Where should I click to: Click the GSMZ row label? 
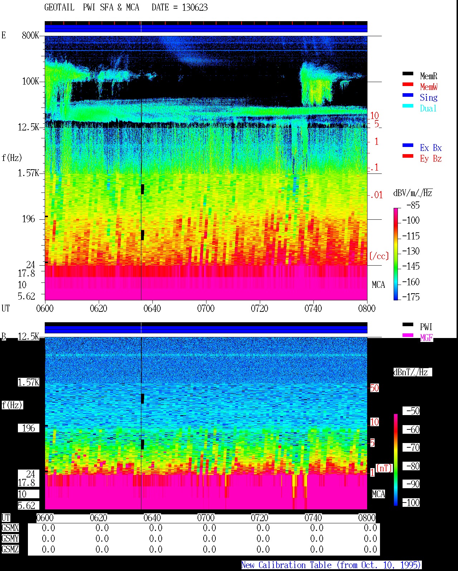pos(10,549)
